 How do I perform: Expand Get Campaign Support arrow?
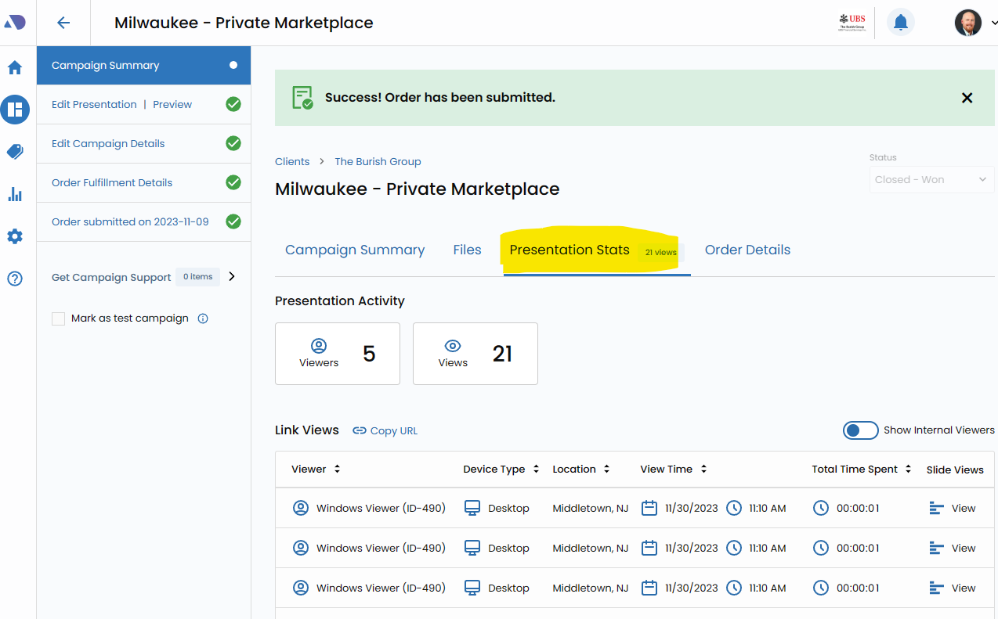click(x=232, y=276)
